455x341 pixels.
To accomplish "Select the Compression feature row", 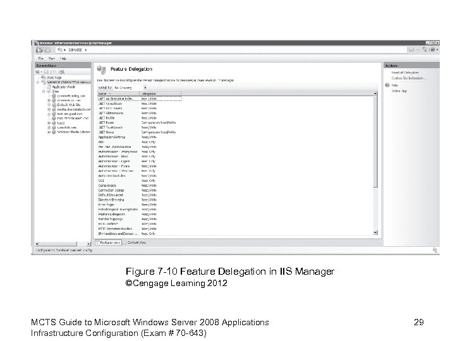I will 139,186.
